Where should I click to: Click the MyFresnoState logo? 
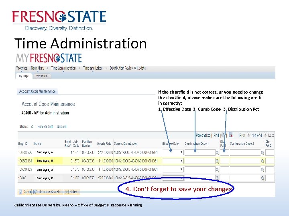pos(49,58)
